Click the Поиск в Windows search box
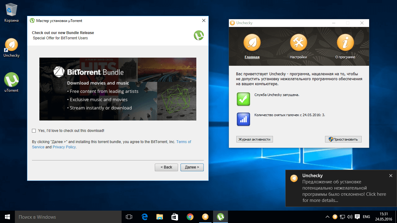This screenshot has width=397, height=223. tap(62, 217)
